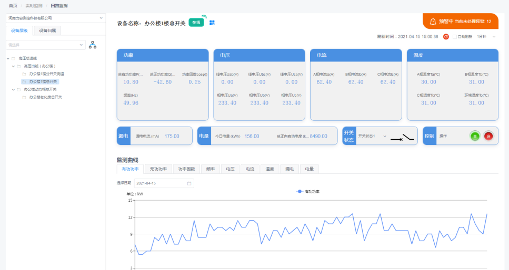Select the 温度 curve tab
The width and height of the screenshot is (509, 270).
tap(270, 169)
